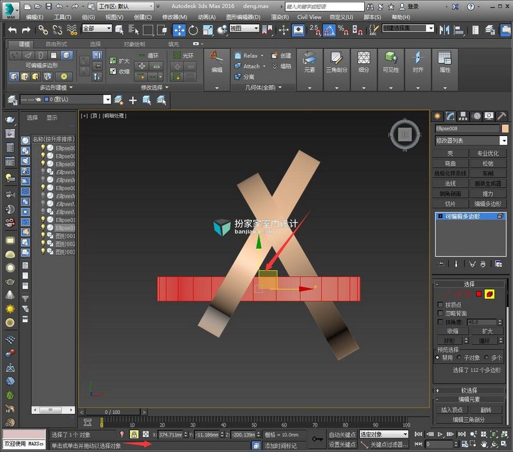This screenshot has height=452, width=513.
Task: Expand the Soft Selection (软选择) rollout
Action: [469, 390]
